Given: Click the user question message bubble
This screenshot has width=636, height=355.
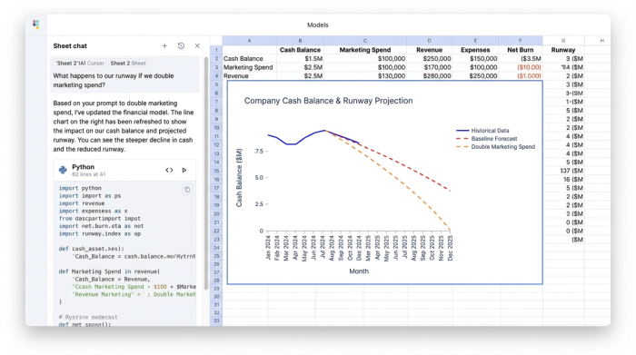Looking at the screenshot, I should (125, 75).
